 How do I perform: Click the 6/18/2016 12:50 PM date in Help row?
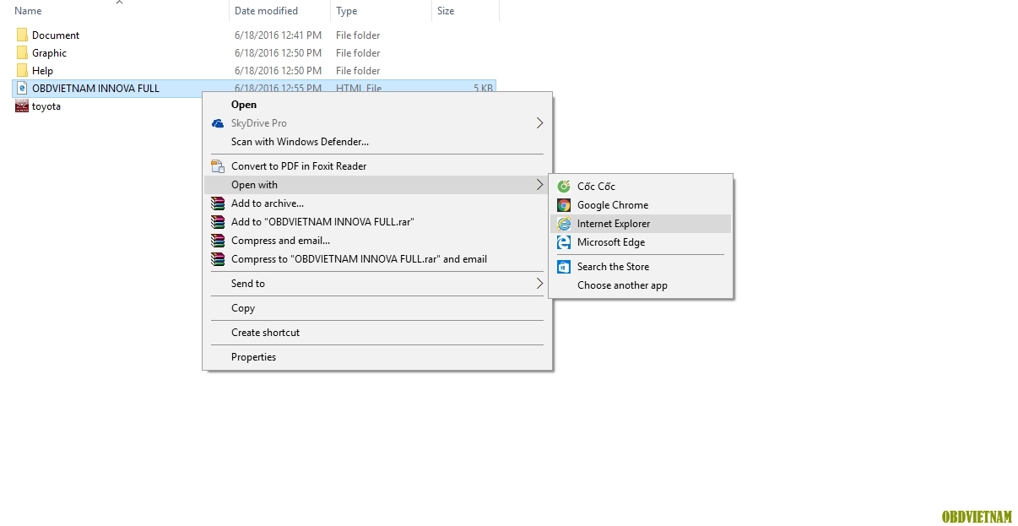278,71
